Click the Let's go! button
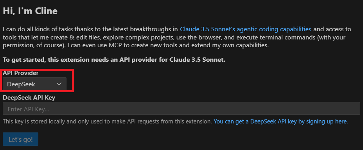Image resolution: width=363 pixels, height=150 pixels. point(20,139)
